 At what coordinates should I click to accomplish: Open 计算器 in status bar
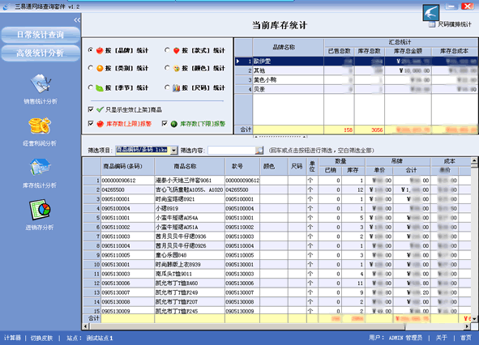(12, 338)
